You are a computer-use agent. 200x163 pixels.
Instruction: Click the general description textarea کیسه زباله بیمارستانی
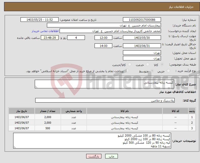coord(104,84)
